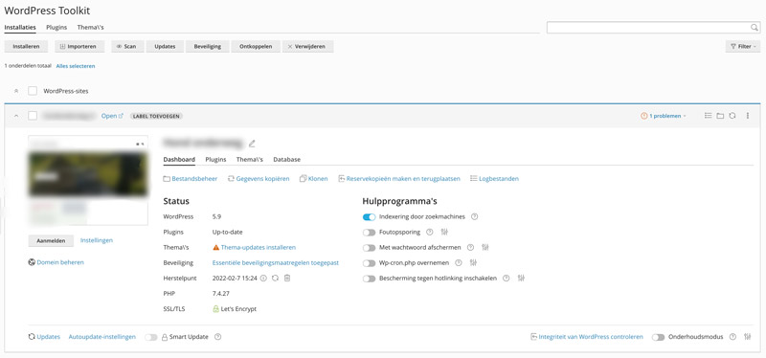Click help icon for Met wachtwoord afschermen
766x358 pixels.
[x=470, y=248]
